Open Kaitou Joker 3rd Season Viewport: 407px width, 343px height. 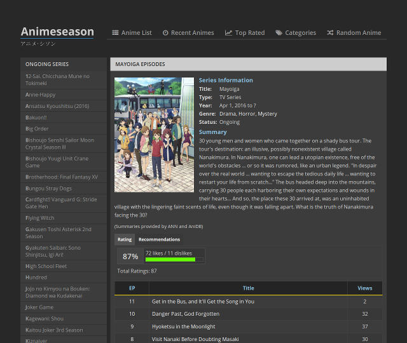click(x=64, y=330)
